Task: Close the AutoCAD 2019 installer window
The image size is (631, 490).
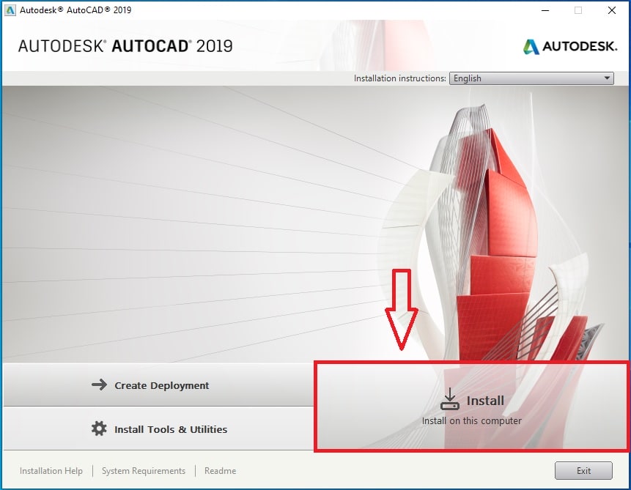Action: tap(612, 10)
